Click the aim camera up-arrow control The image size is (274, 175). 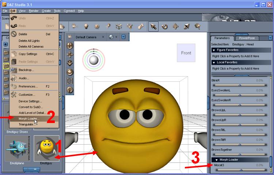(x=70, y=90)
